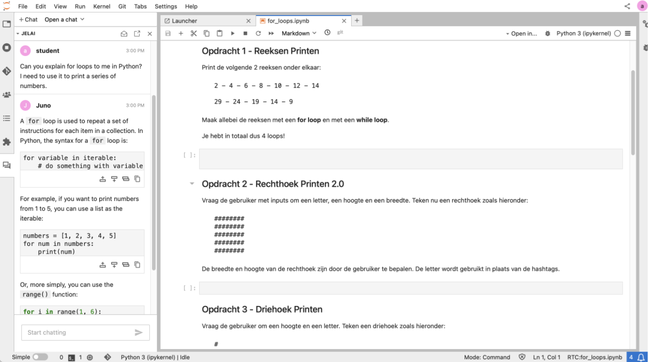Create a new chat with '+ Chat'
Screen dimensions: 649x362
[x=28, y=20]
